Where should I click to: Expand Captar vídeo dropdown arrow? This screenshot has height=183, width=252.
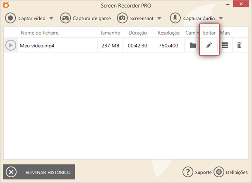51,19
